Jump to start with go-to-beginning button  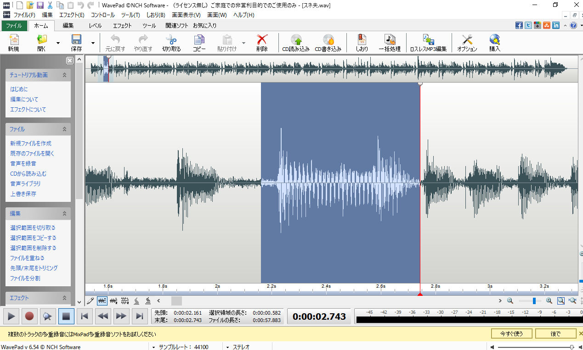pyautogui.click(x=85, y=316)
